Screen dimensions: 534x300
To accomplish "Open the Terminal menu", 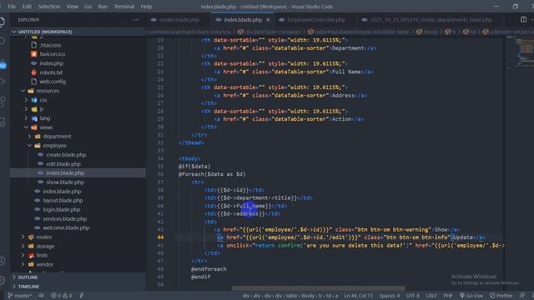I will coord(124,7).
